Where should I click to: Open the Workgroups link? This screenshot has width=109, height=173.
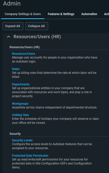tap(20, 104)
